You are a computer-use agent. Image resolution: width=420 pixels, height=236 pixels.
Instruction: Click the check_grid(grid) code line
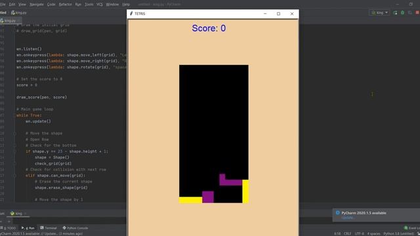pyautogui.click(x=53, y=163)
